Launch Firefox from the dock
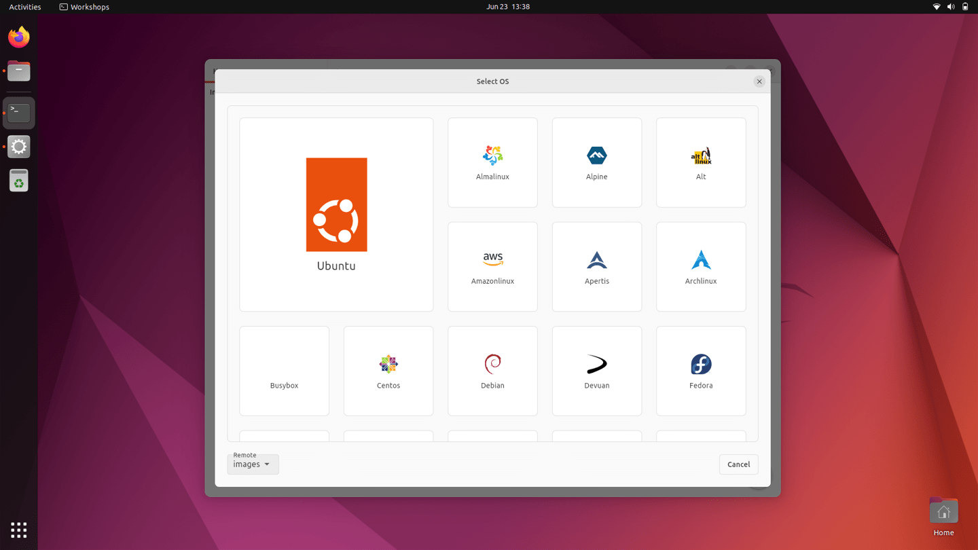This screenshot has height=550, width=978. pyautogui.click(x=18, y=36)
